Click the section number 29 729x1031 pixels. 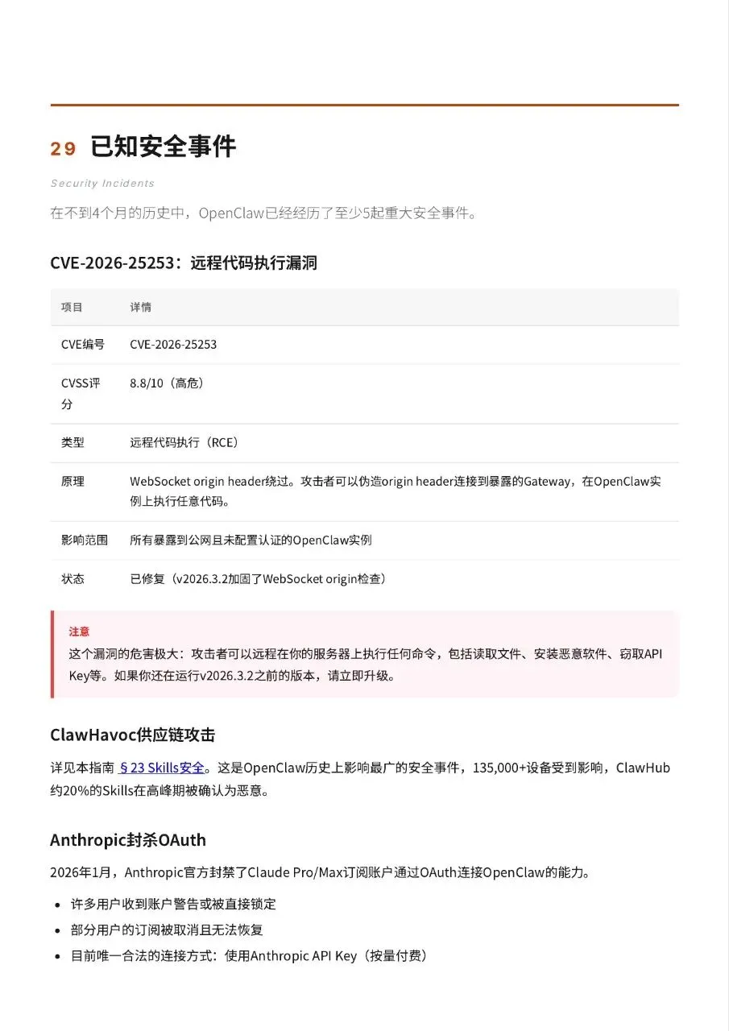[x=63, y=149]
